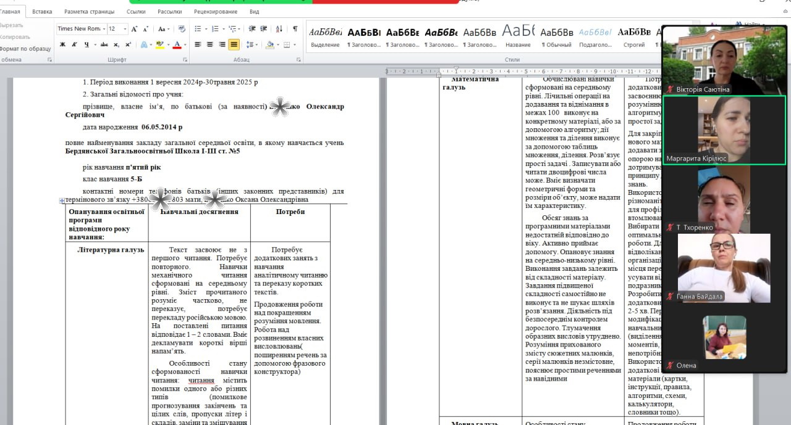The image size is (791, 425).
Task: Open the clipboard group dialog launcher
Action: (x=49, y=60)
